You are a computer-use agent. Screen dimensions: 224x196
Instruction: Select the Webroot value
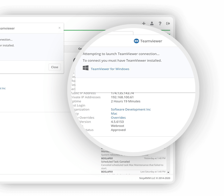[x=118, y=126]
